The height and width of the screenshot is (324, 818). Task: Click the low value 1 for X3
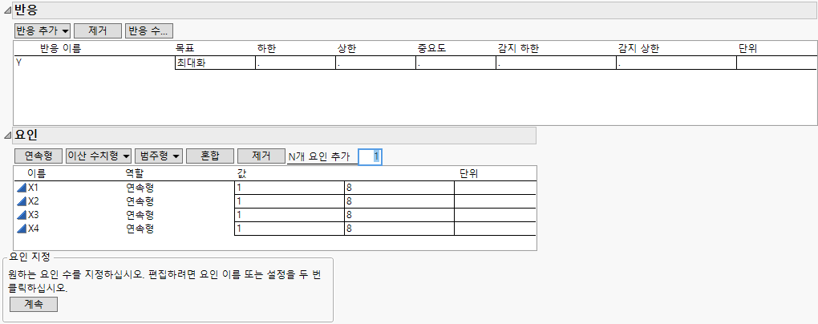pos(290,215)
